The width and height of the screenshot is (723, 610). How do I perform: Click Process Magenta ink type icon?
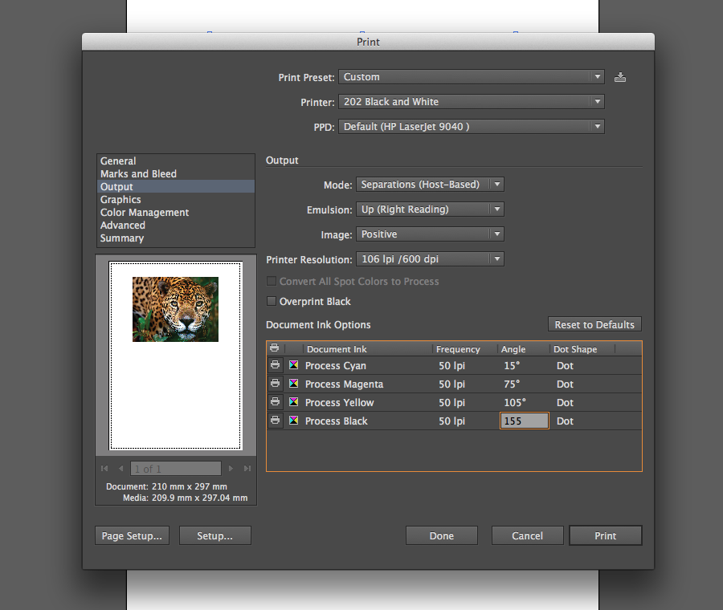pyautogui.click(x=294, y=384)
